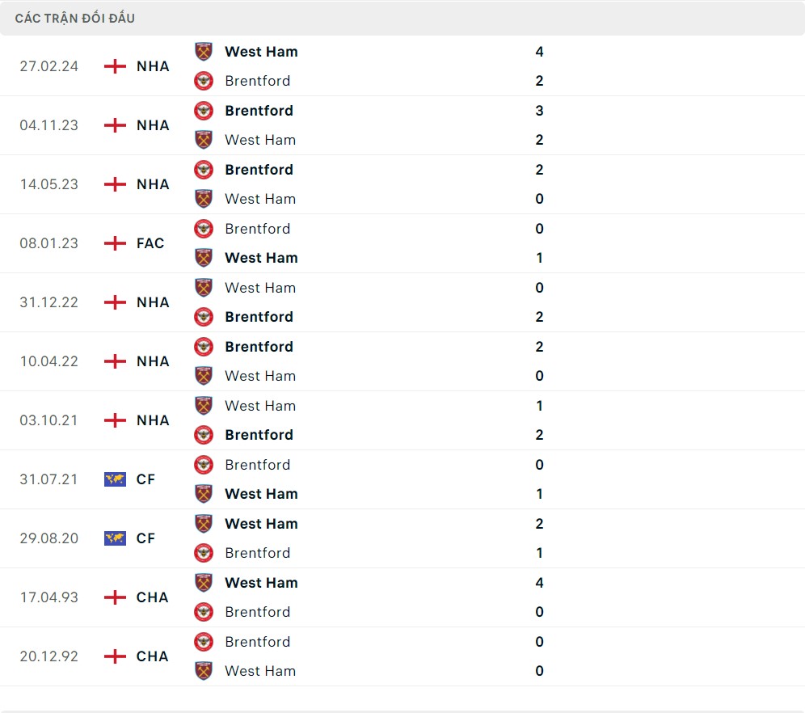Click Brentford crest in 04.11.23 match
The height and width of the screenshot is (713, 805).
pyautogui.click(x=204, y=111)
